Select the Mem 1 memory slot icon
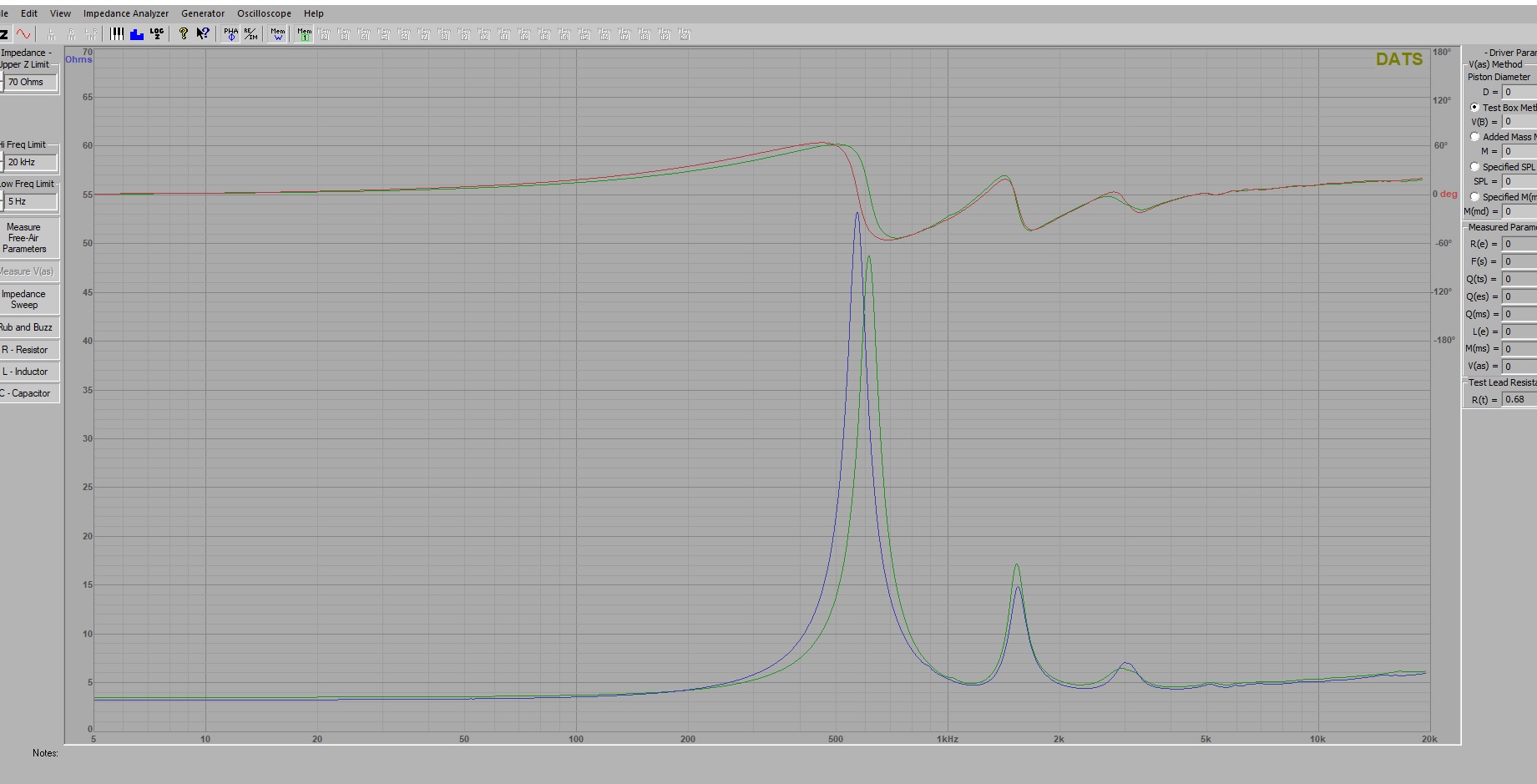Viewport: 1537px width, 784px height. pos(304,34)
